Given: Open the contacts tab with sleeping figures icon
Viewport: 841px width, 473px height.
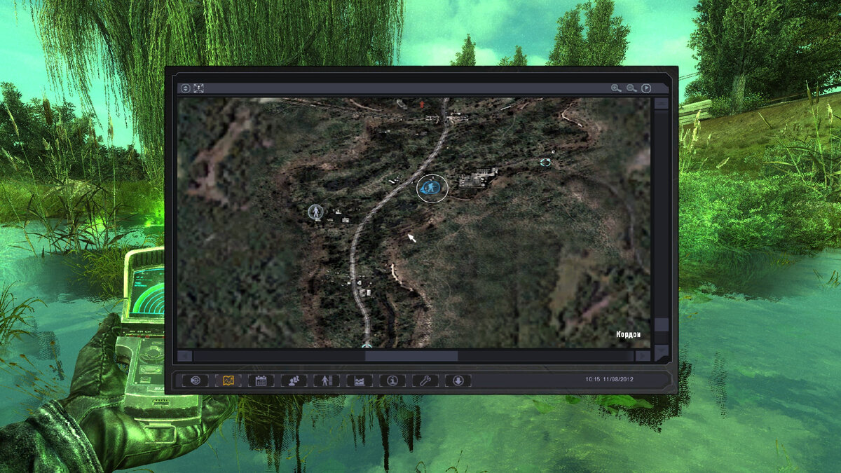Looking at the screenshot, I should pos(294,381).
